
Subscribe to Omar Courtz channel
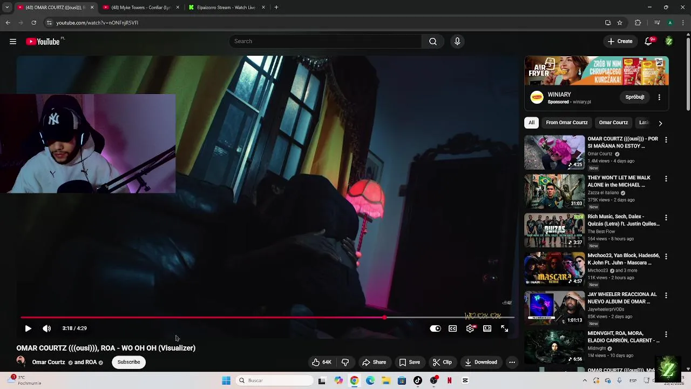pos(128,363)
